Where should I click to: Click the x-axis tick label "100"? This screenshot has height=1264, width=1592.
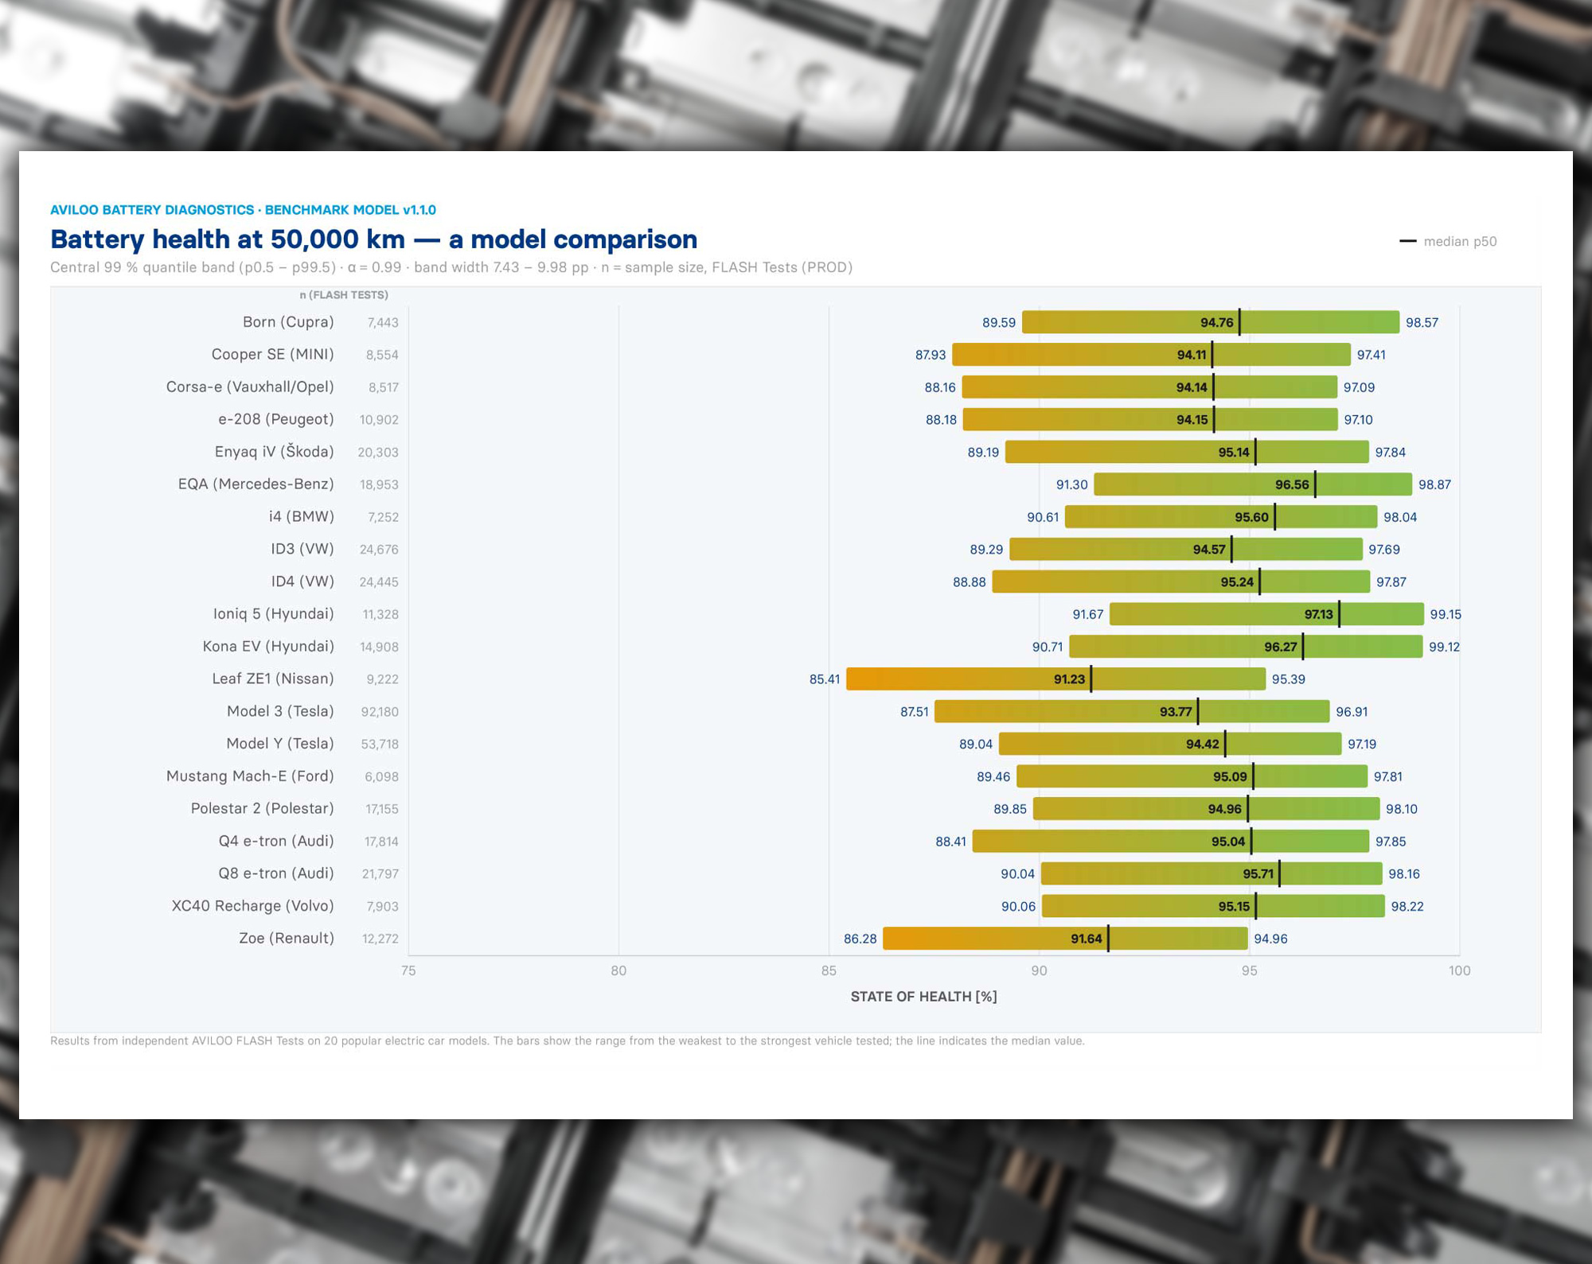click(x=1460, y=970)
